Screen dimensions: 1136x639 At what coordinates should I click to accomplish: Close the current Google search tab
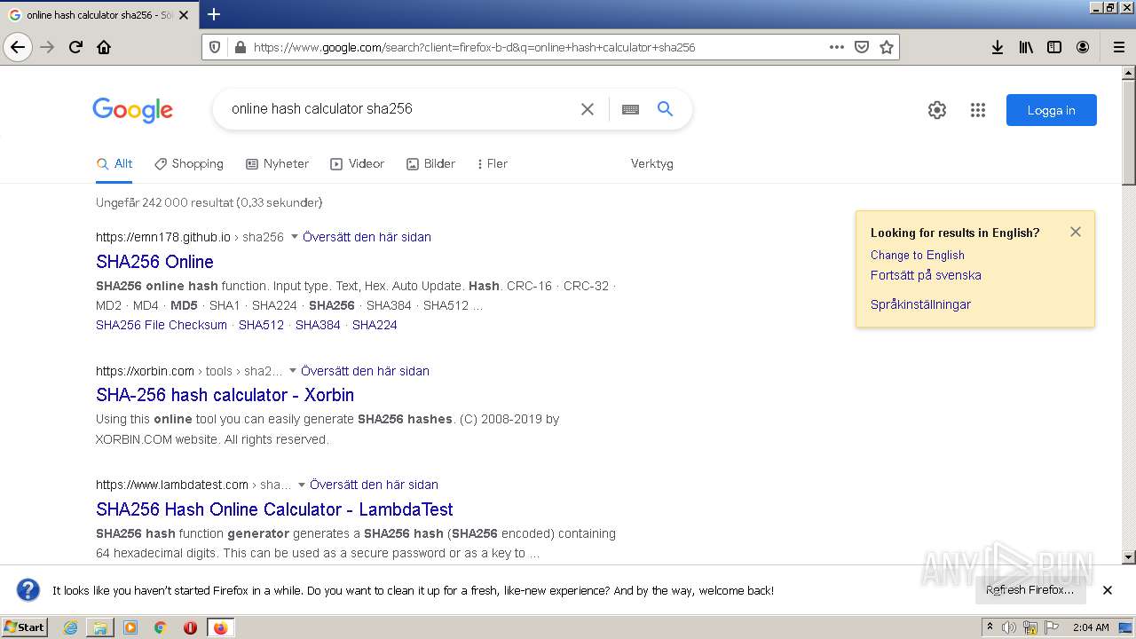point(184,15)
